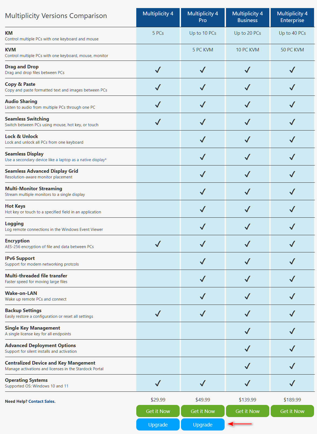Image resolution: width=317 pixels, height=434 pixels.
Task: Click Get it Now under $49.99
Action: click(x=203, y=411)
